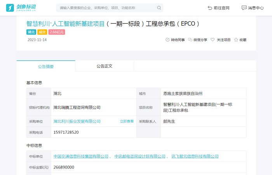Switch to 公告摘要 tab
Screen dimensions: 272x175
click(46, 66)
